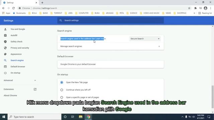Open the SCIENCE bookmark folder

[132, 13]
